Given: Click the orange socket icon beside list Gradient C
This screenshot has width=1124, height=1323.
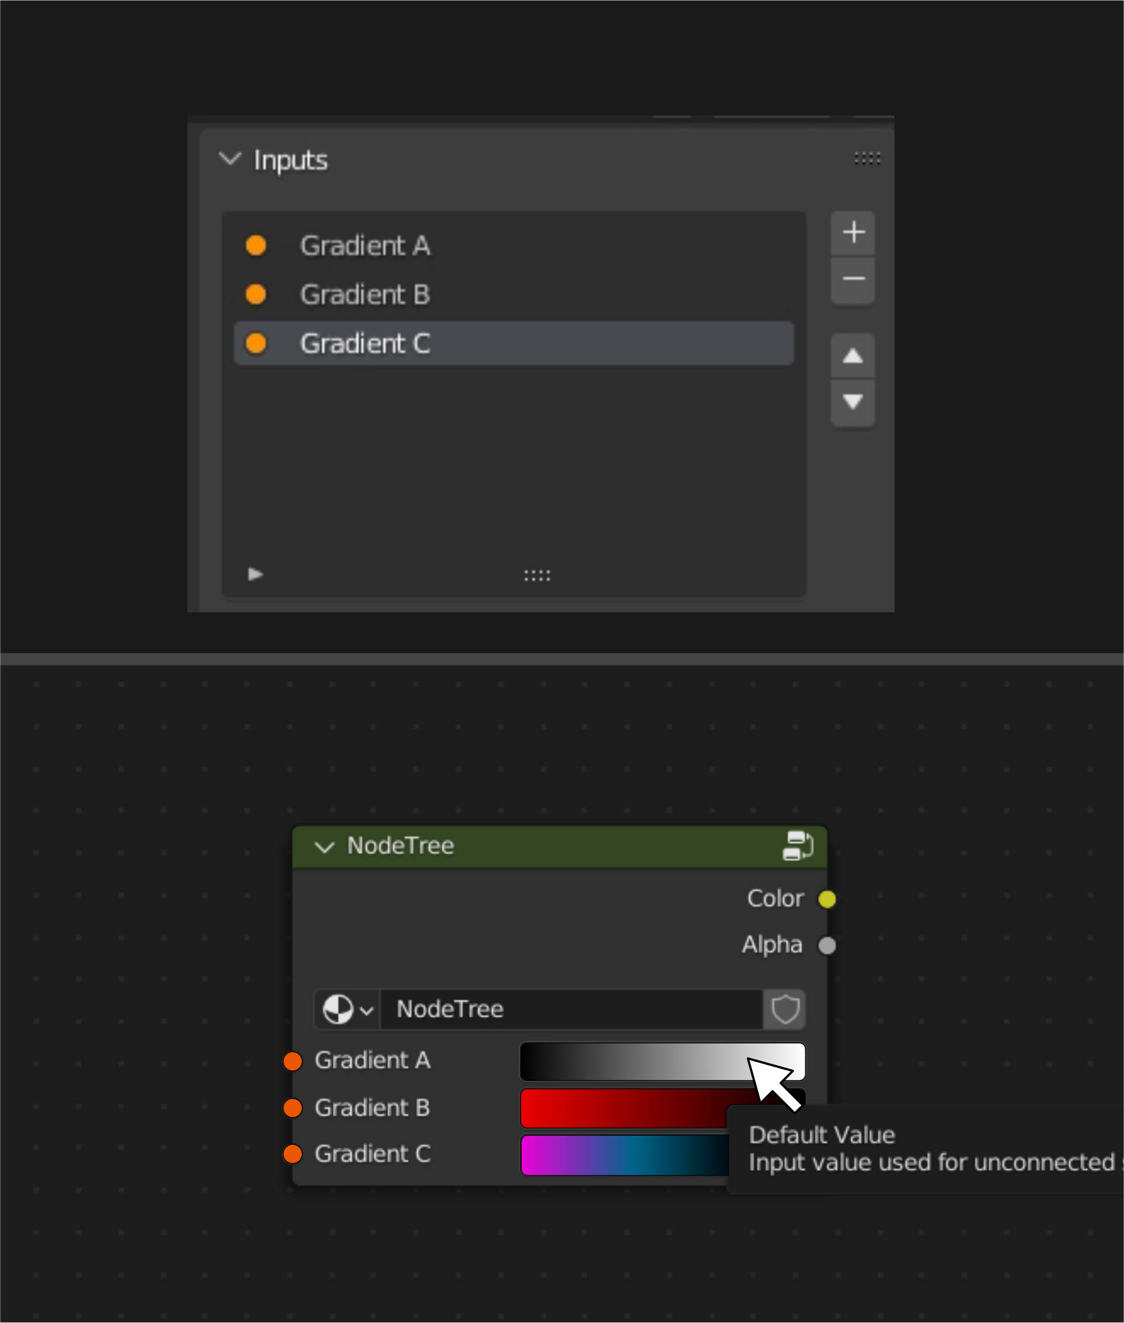Looking at the screenshot, I should pyautogui.click(x=256, y=343).
